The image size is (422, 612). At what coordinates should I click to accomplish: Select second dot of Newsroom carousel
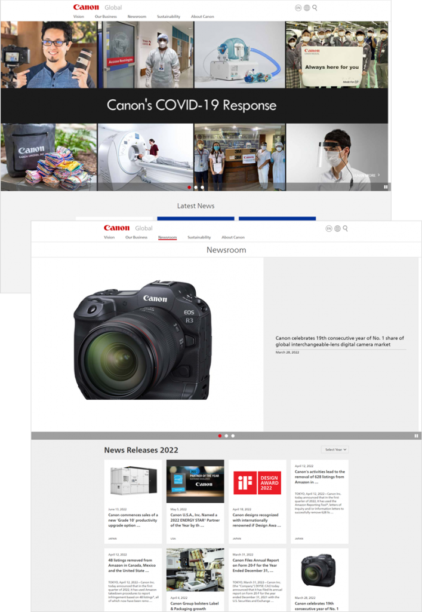coord(226,436)
